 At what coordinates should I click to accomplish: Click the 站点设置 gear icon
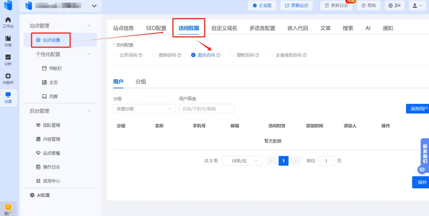38,40
